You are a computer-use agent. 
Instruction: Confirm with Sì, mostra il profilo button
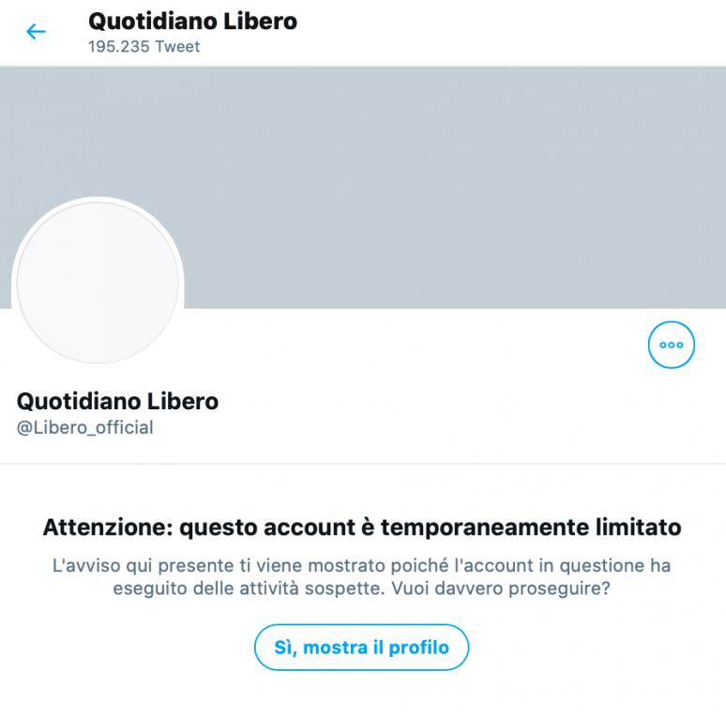tap(362, 647)
